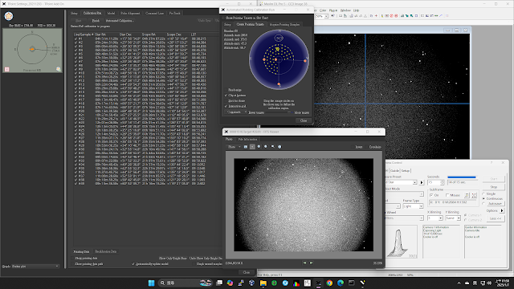Open the Guide tab in Camera Control
The width and height of the screenshot is (514, 289).
tap(394, 171)
